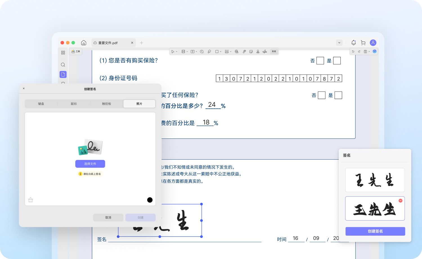Image resolution: width=422 pixels, height=259 pixels.
Task: Click the tape roll icon in toolbar
Action: tap(237, 51)
